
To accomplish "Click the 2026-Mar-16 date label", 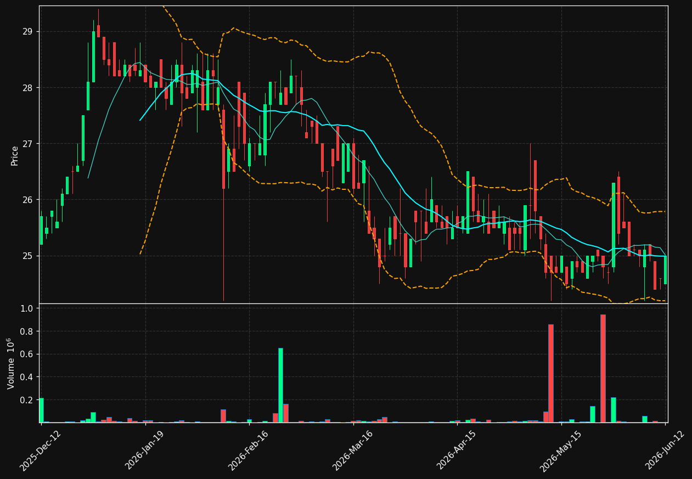I will pyautogui.click(x=353, y=450).
